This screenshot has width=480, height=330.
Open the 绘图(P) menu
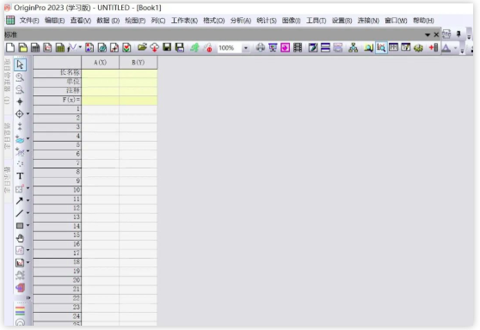tap(135, 21)
